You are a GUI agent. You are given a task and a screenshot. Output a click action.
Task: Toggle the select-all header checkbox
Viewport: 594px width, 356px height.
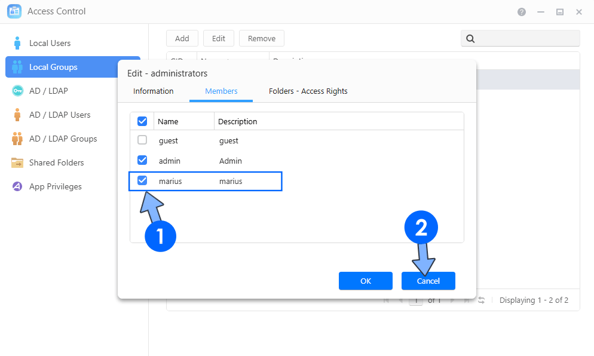[142, 121]
